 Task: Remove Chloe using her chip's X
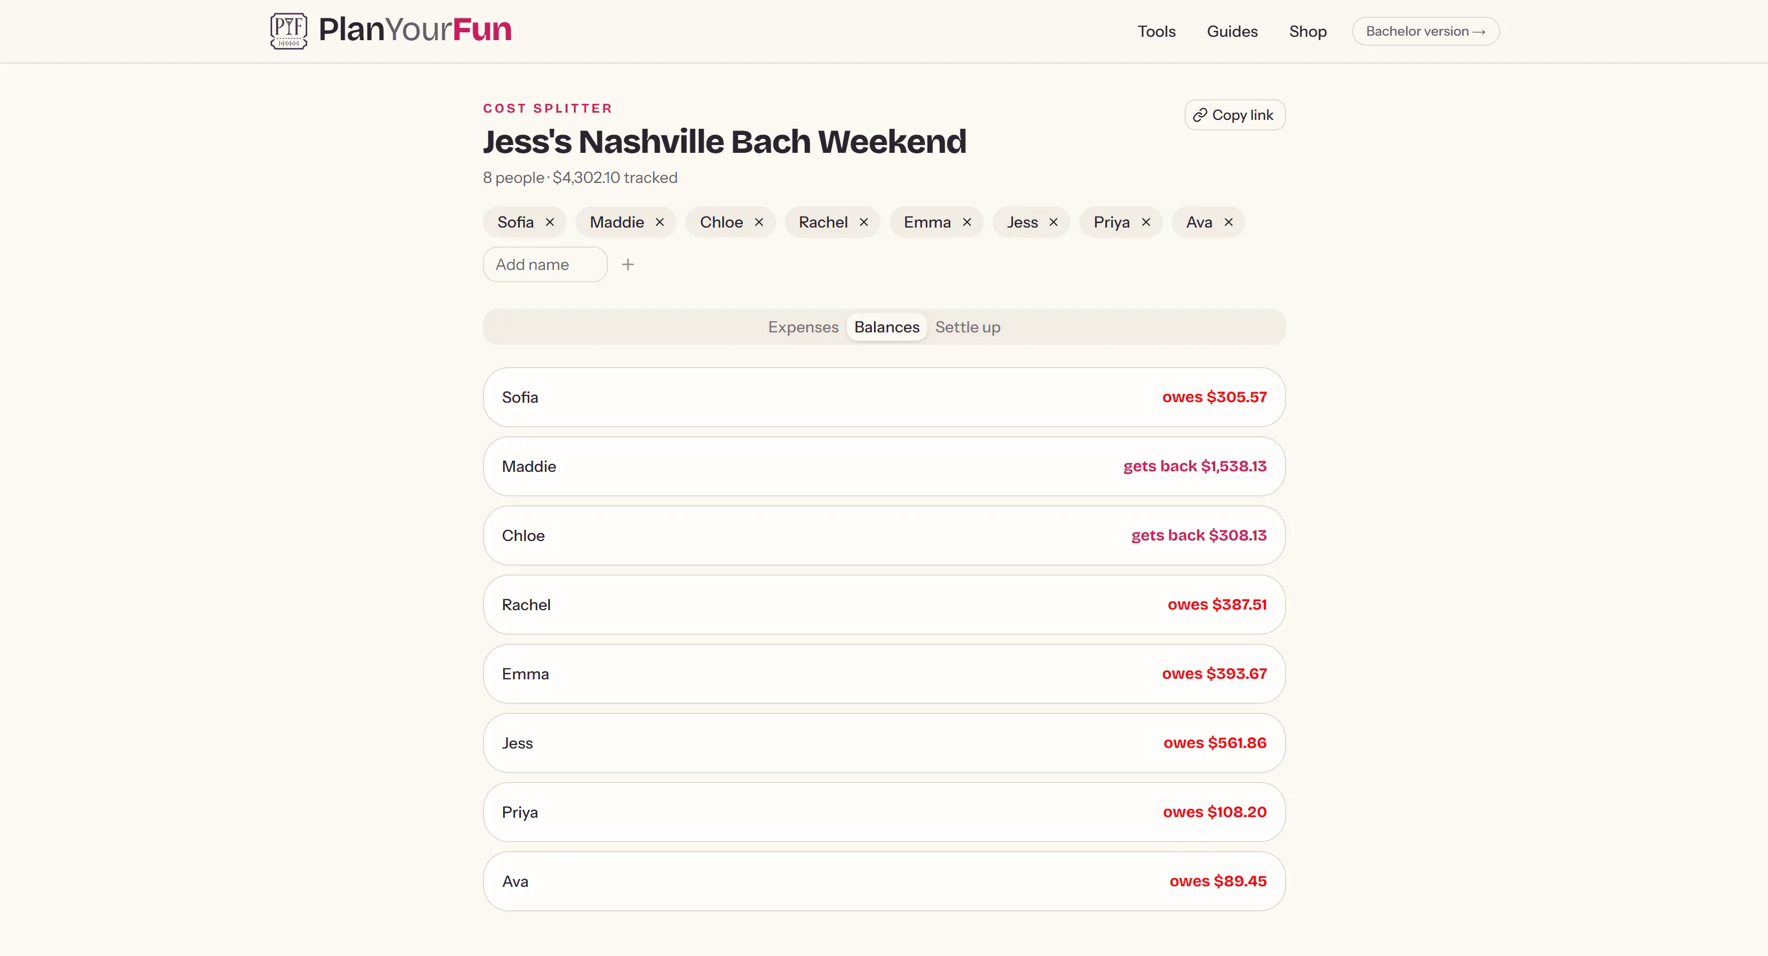point(759,223)
